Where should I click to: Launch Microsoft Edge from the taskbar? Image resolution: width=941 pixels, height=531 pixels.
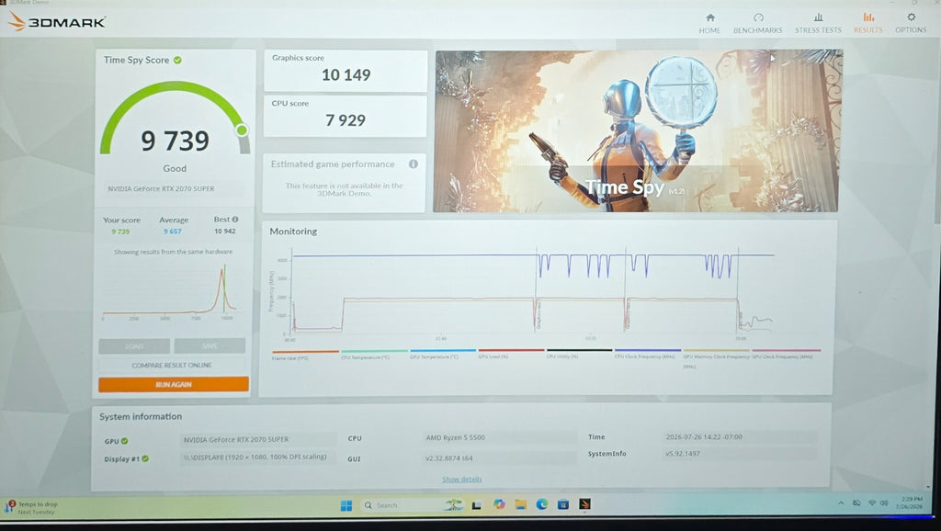[542, 504]
